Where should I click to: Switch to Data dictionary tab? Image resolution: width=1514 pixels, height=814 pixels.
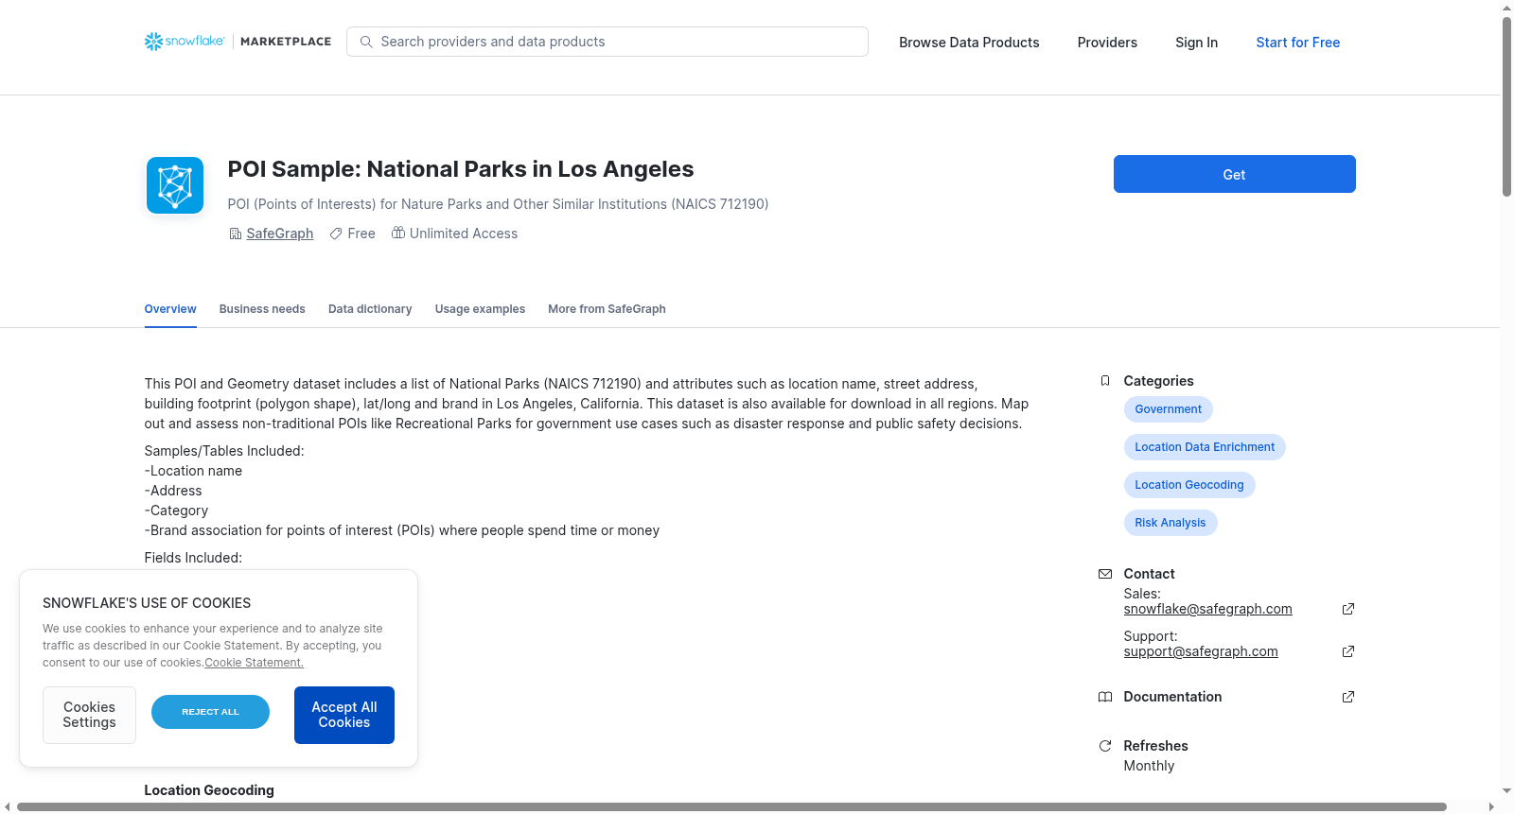coord(370,309)
